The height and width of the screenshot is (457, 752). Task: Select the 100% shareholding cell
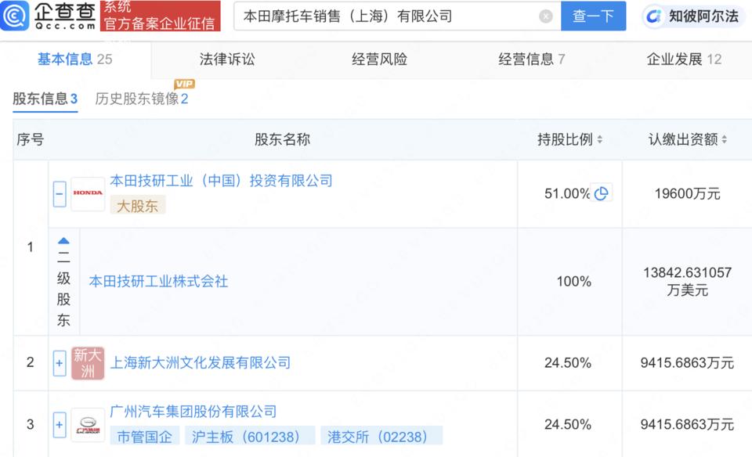573,281
